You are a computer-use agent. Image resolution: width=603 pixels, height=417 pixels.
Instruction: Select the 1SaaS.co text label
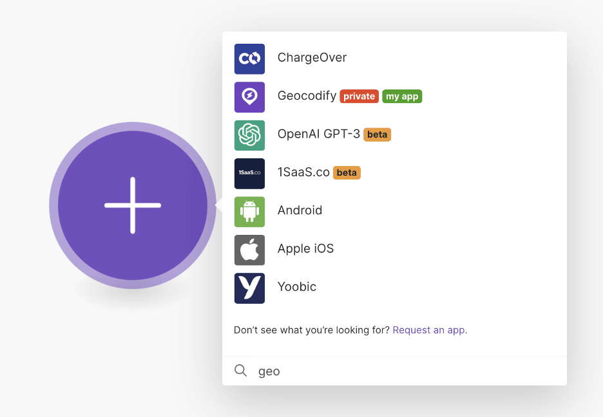point(303,172)
